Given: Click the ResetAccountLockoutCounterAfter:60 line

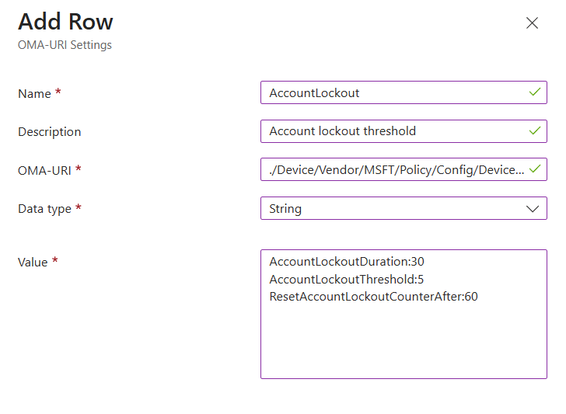Looking at the screenshot, I should [373, 296].
